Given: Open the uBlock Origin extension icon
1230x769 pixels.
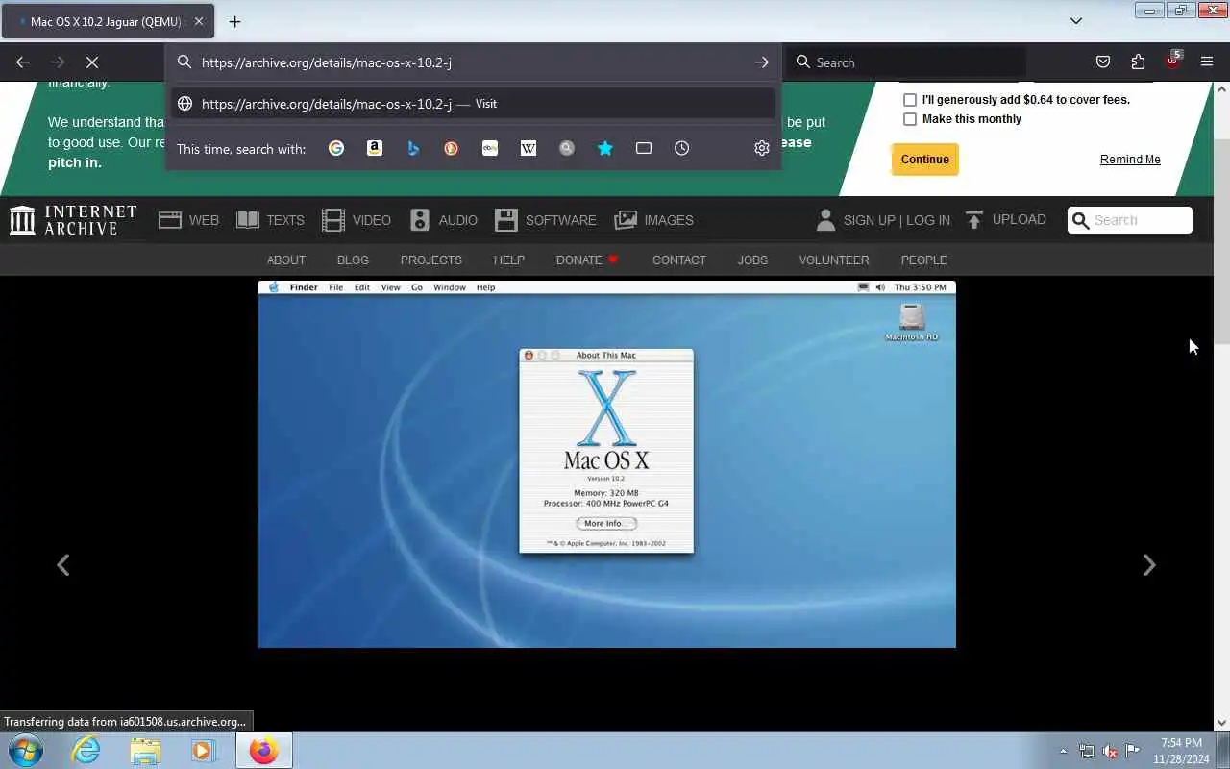Looking at the screenshot, I should 1172,61.
